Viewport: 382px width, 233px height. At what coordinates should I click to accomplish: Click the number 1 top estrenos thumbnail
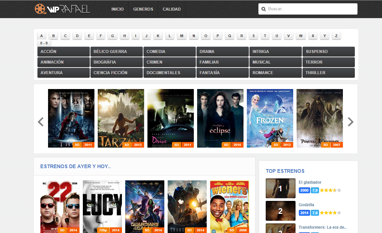281,188
